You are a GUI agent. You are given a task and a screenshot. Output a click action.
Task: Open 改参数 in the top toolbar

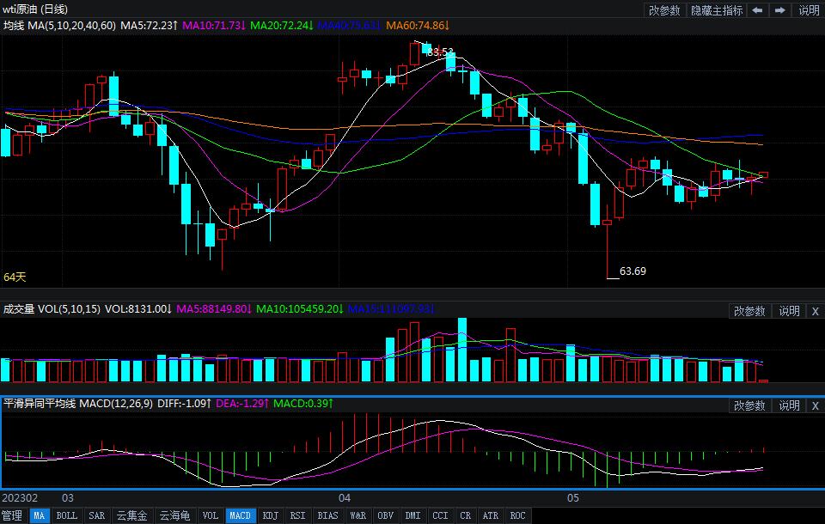664,10
